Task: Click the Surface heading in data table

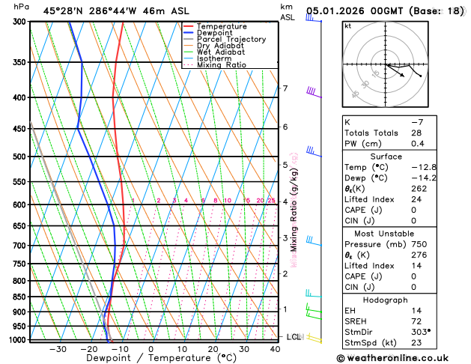Action: coord(386,157)
